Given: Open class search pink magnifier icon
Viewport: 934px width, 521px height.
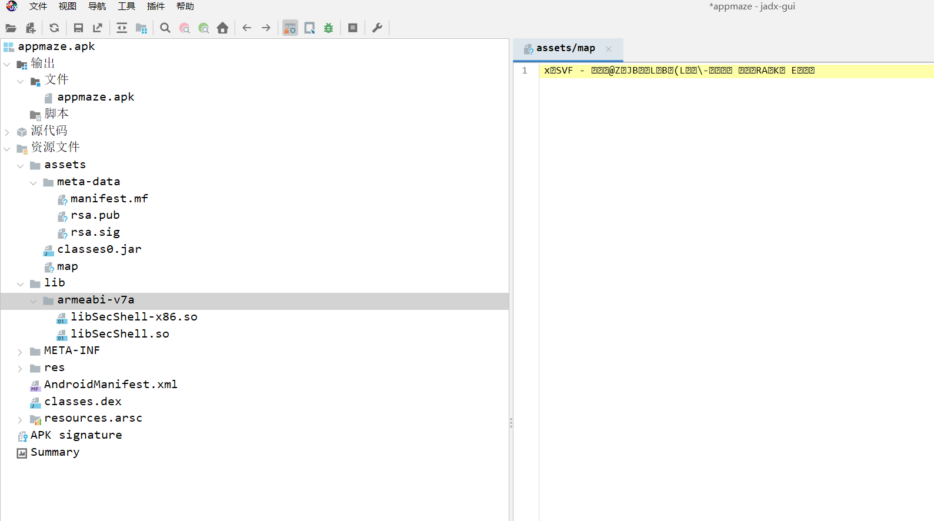Looking at the screenshot, I should 185,28.
